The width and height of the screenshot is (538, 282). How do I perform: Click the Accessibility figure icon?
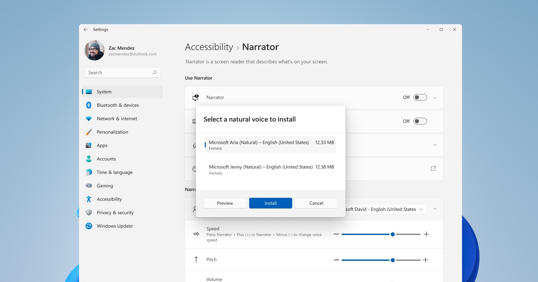pos(89,199)
